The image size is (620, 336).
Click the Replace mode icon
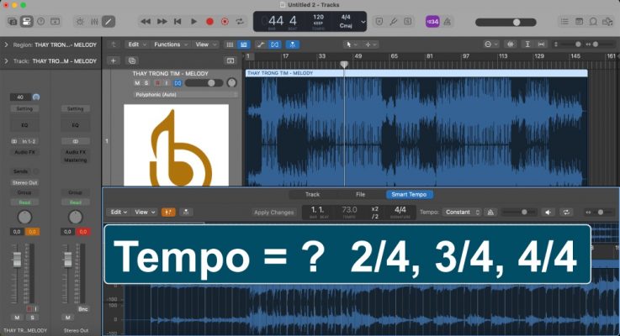pos(379,21)
